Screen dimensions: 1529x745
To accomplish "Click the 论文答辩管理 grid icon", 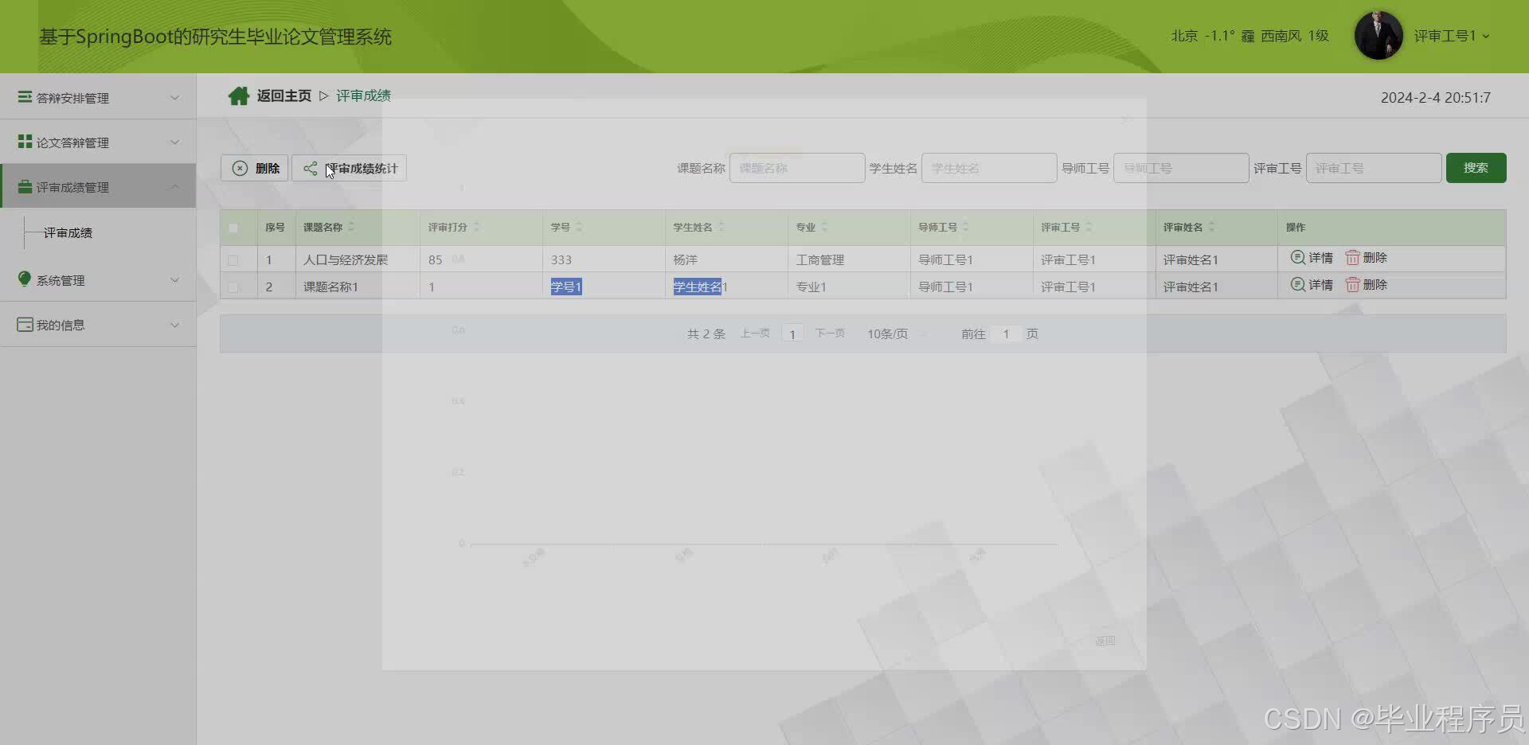I will click(25, 142).
